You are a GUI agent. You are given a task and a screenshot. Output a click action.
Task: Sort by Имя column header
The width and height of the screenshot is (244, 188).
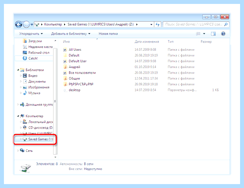click(66, 42)
